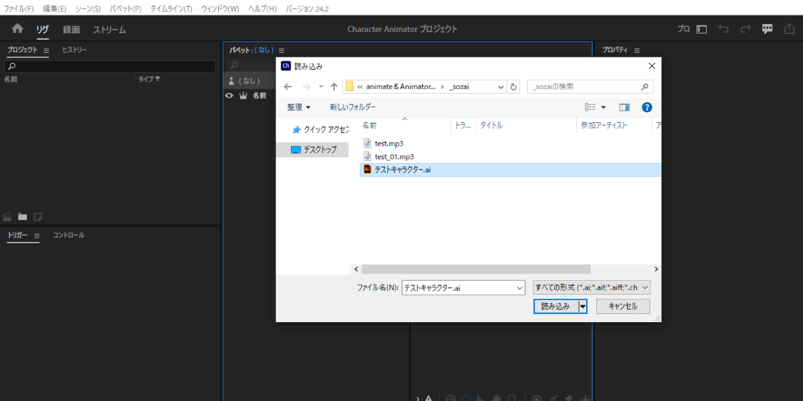803x401 pixels.
Task: Open パペット(P) menu
Action: tap(126, 9)
